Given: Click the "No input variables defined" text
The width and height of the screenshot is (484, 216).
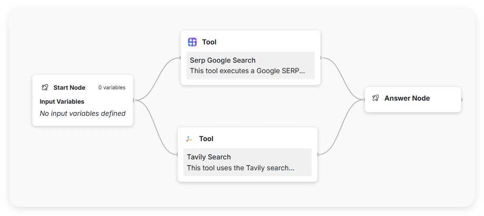Looking at the screenshot, I should (83, 114).
